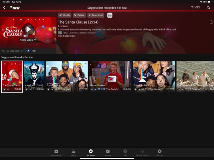Open the Manage tab
Viewport: 214px width, 160px height.
pyautogui.click(x=108, y=153)
